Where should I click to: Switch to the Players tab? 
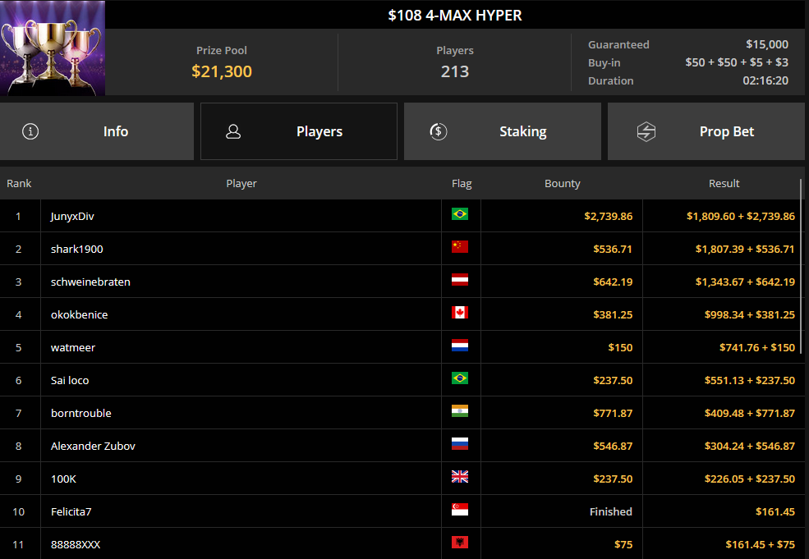tap(299, 131)
